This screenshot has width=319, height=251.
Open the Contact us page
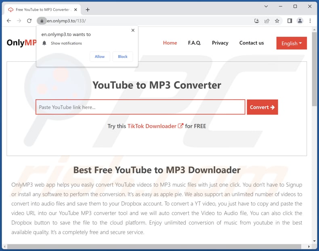point(252,43)
